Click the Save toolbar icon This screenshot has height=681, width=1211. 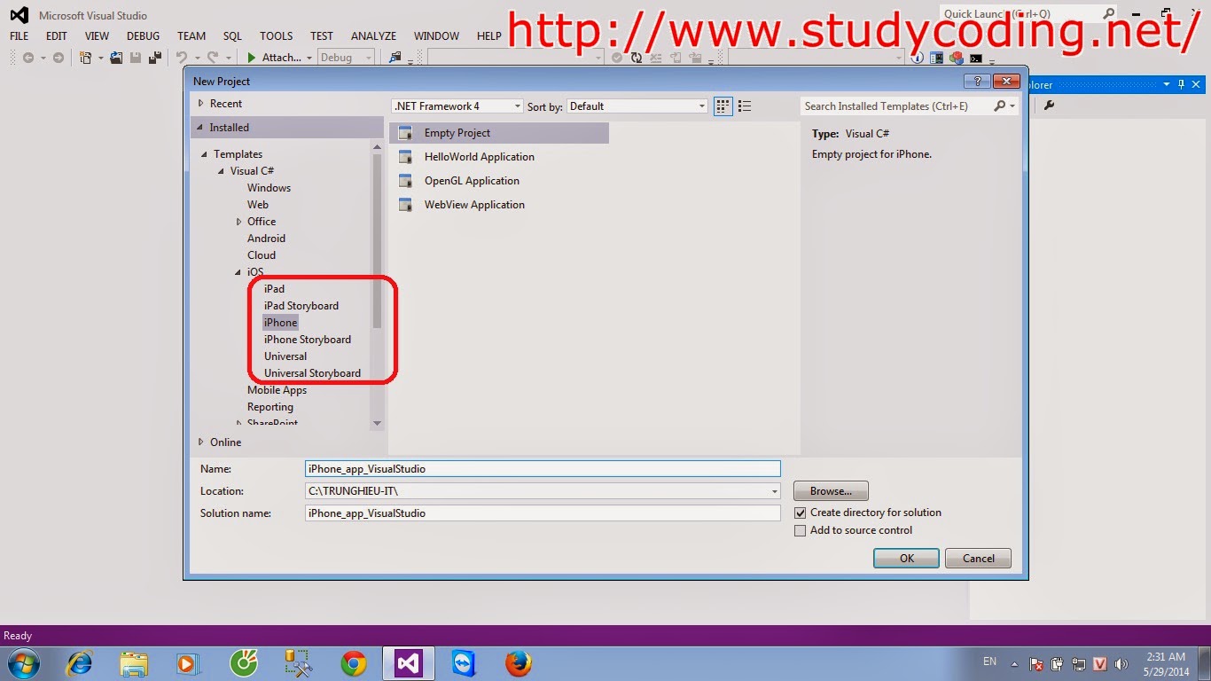point(136,58)
